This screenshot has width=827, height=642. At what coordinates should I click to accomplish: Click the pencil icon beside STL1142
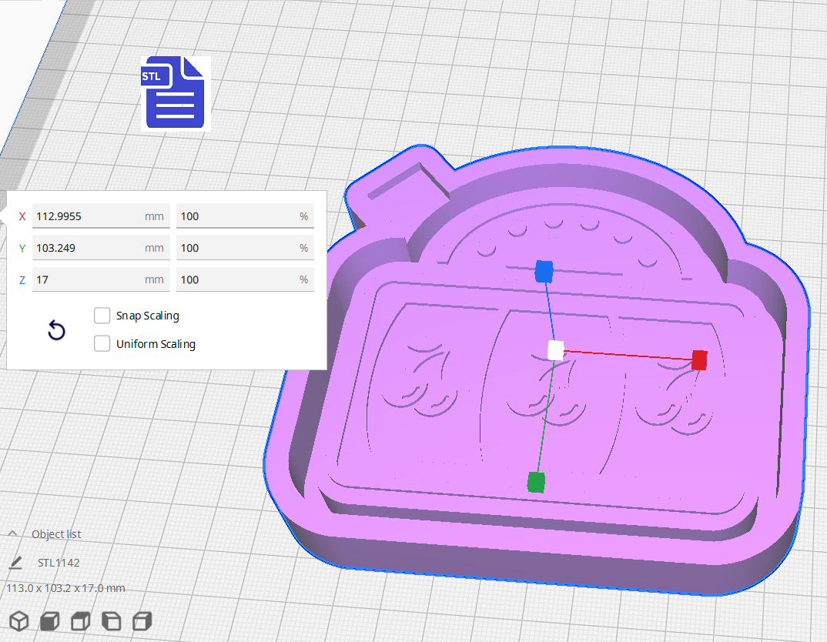click(16, 563)
